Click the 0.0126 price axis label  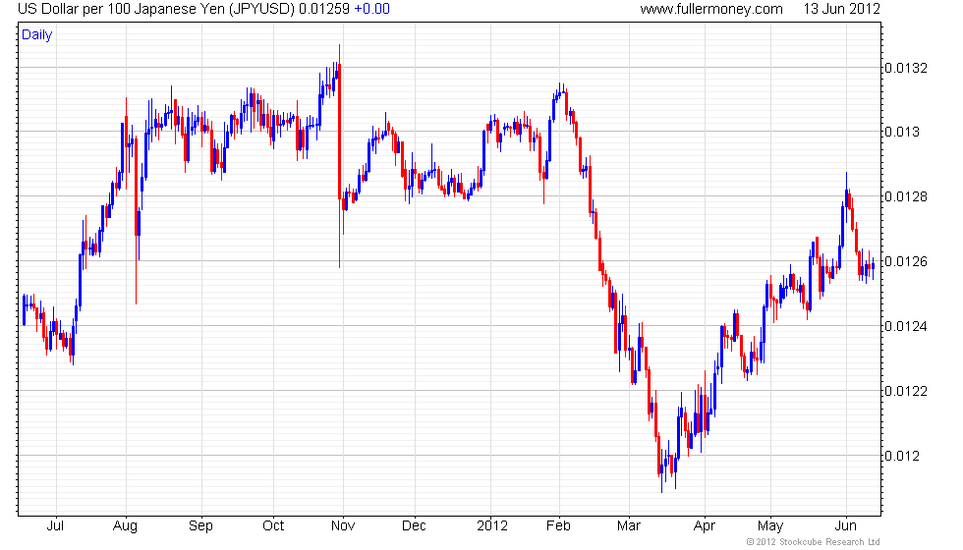[906, 261]
